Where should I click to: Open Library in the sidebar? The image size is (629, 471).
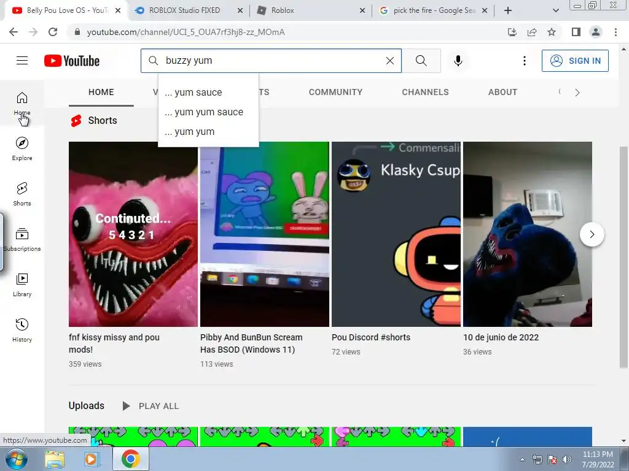(x=22, y=285)
